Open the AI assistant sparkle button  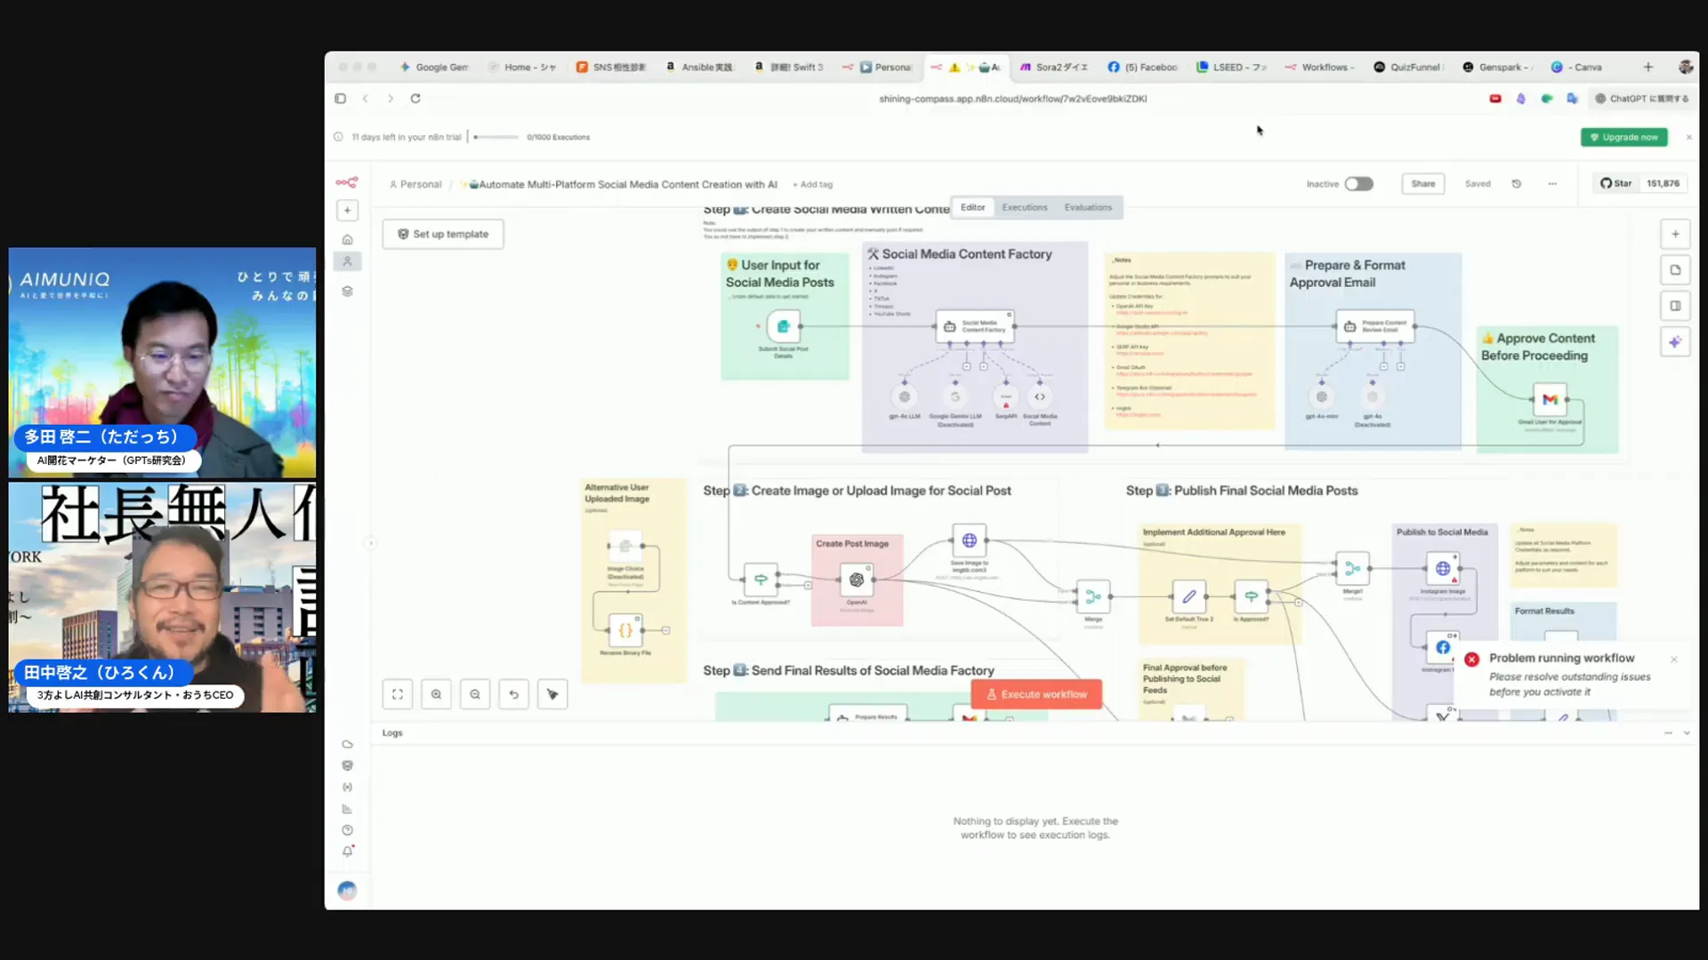pyautogui.click(x=1675, y=342)
